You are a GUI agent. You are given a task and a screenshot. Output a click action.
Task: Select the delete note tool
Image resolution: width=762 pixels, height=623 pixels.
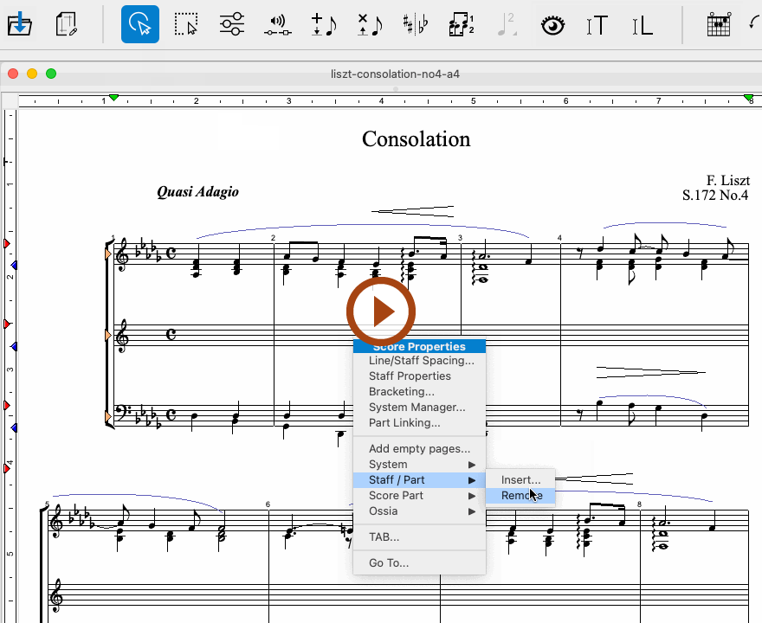pos(370,24)
